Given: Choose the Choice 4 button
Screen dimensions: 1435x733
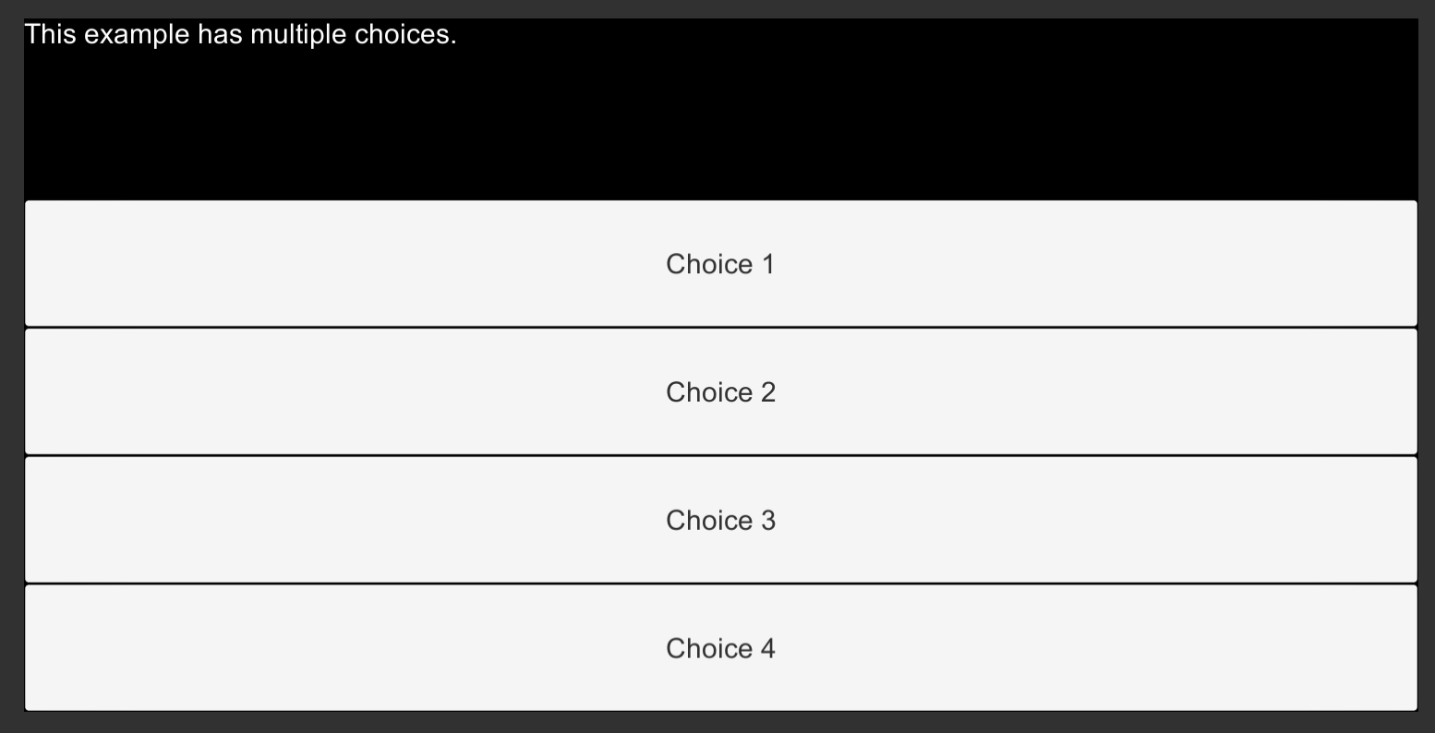Looking at the screenshot, I should (x=720, y=648).
